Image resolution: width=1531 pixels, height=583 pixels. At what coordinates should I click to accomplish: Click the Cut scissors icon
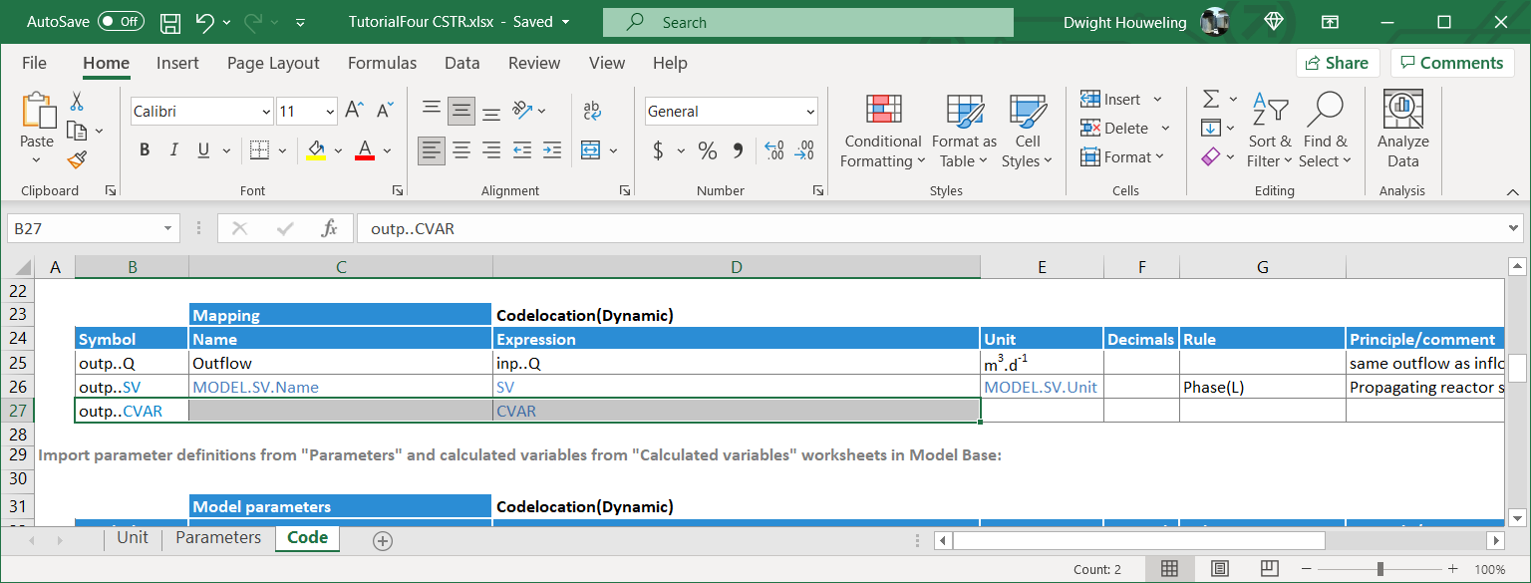pyautogui.click(x=77, y=102)
